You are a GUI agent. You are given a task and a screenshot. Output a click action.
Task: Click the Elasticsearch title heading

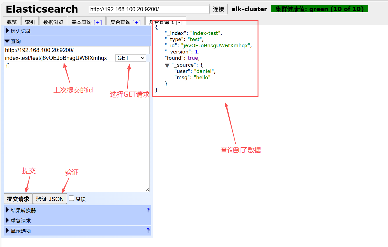[x=42, y=9]
